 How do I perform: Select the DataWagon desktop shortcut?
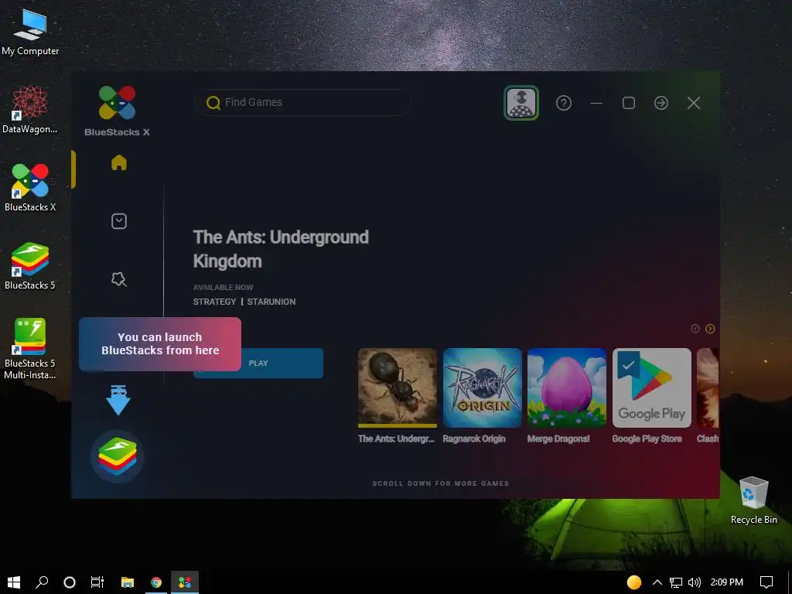pyautogui.click(x=30, y=110)
